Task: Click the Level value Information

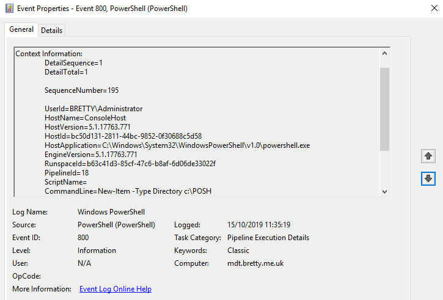Action: pos(97,251)
